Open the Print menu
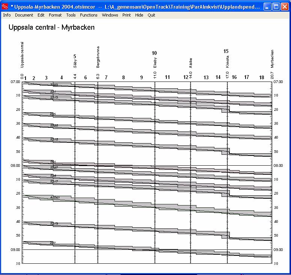Image resolution: width=291 pixels, height=275 pixels. click(x=127, y=15)
